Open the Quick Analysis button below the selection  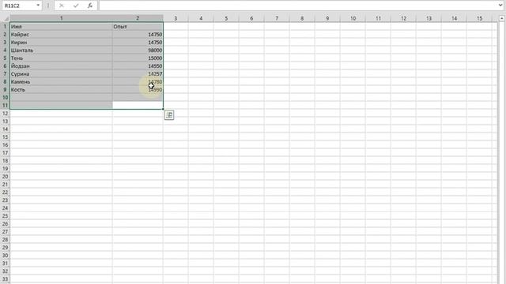tap(169, 115)
